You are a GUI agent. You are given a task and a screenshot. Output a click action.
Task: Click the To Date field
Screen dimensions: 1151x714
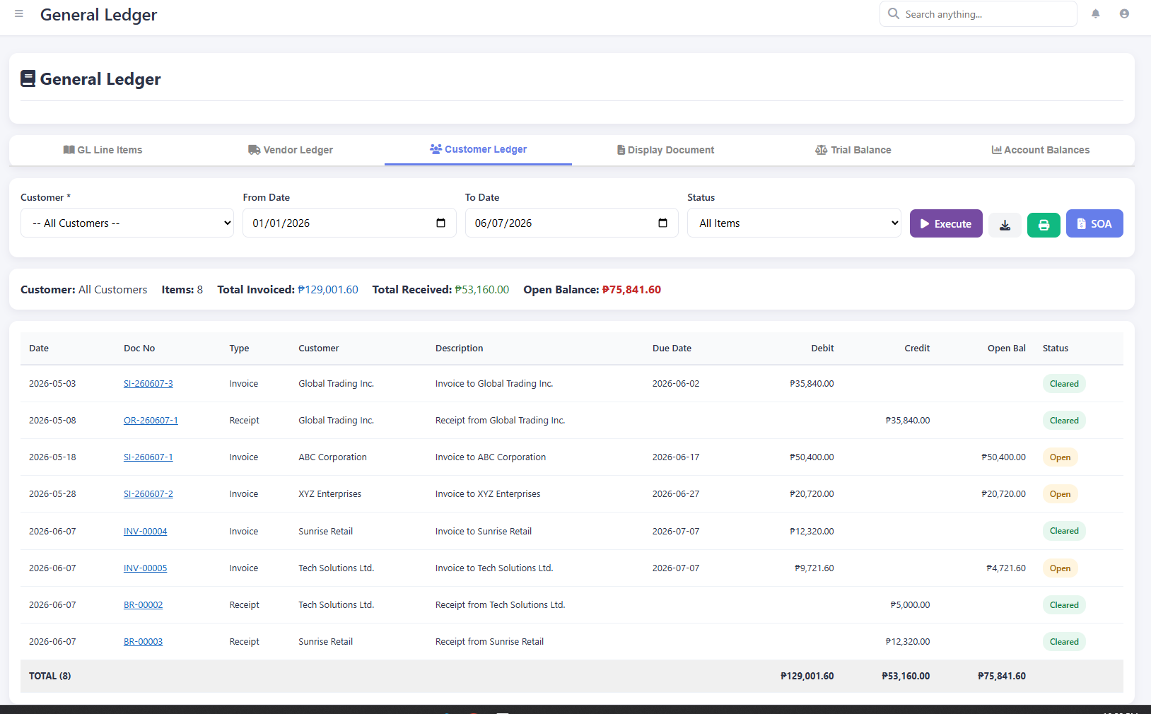click(571, 223)
